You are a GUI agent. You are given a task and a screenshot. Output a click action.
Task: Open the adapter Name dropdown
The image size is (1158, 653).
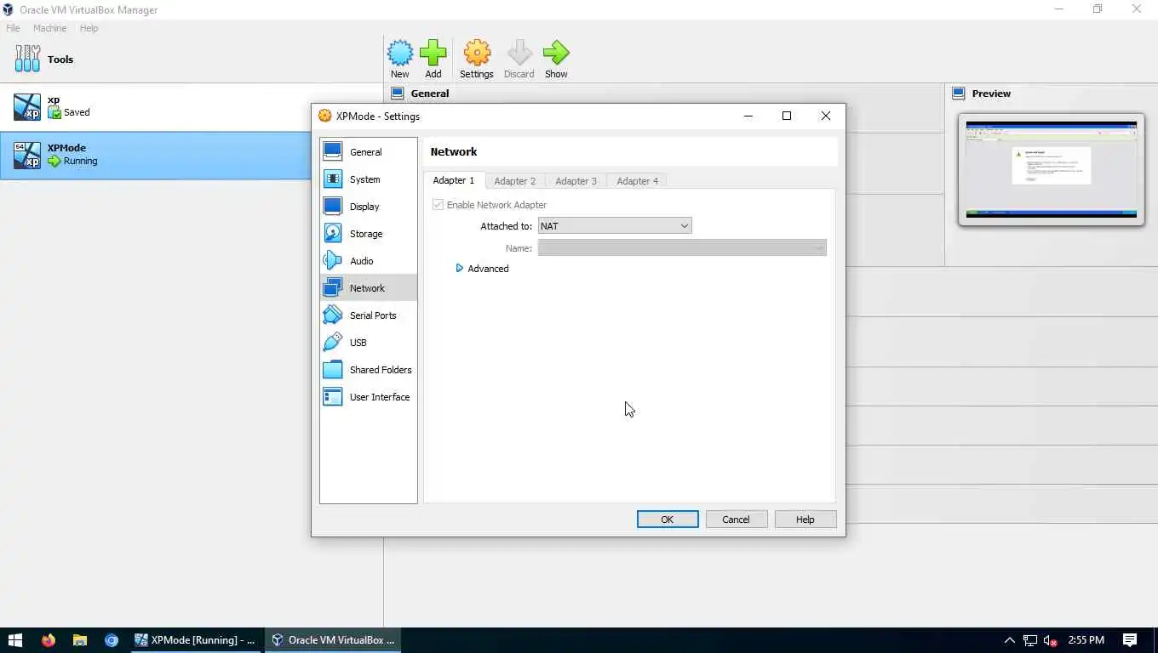pos(682,248)
